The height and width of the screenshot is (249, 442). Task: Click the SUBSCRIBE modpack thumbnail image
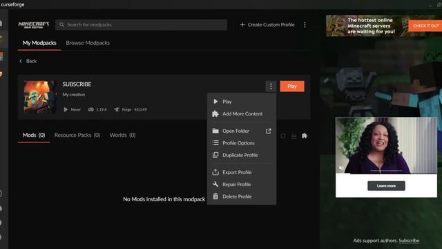pos(39,97)
